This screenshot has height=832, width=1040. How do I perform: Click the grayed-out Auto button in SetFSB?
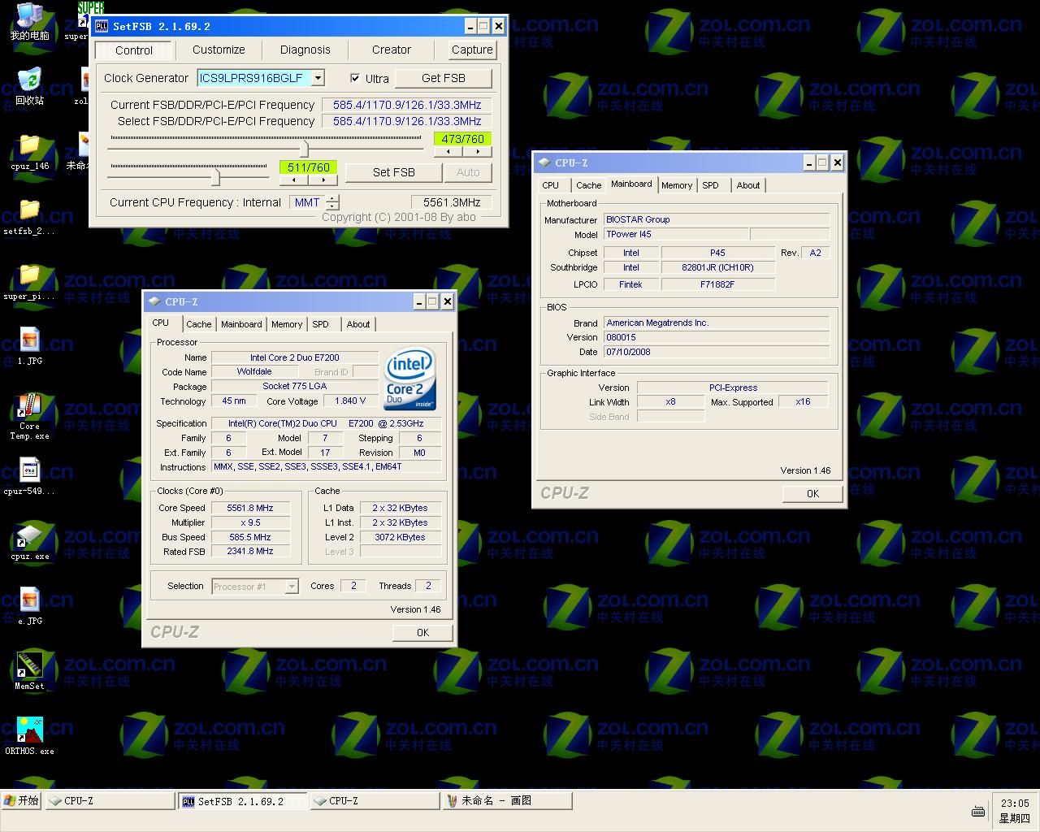pos(468,172)
